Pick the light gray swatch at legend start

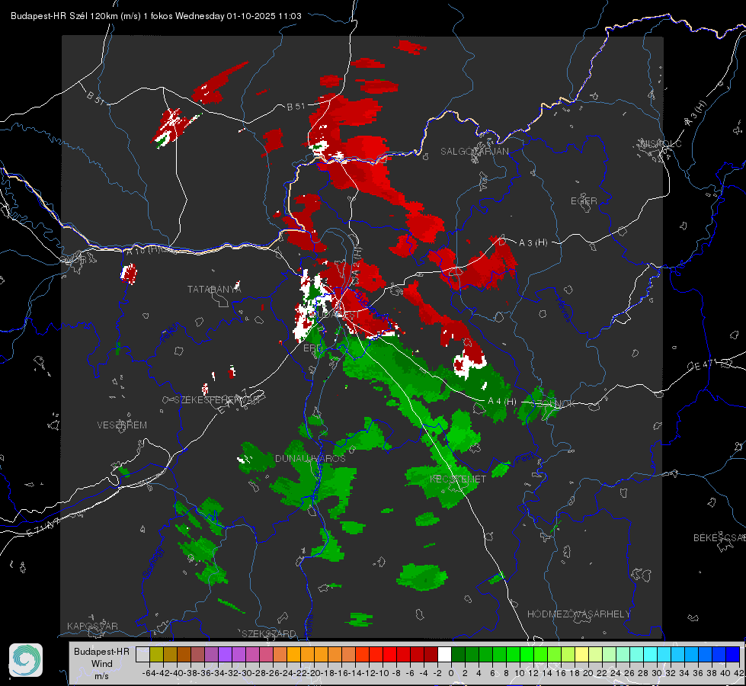[142, 654]
